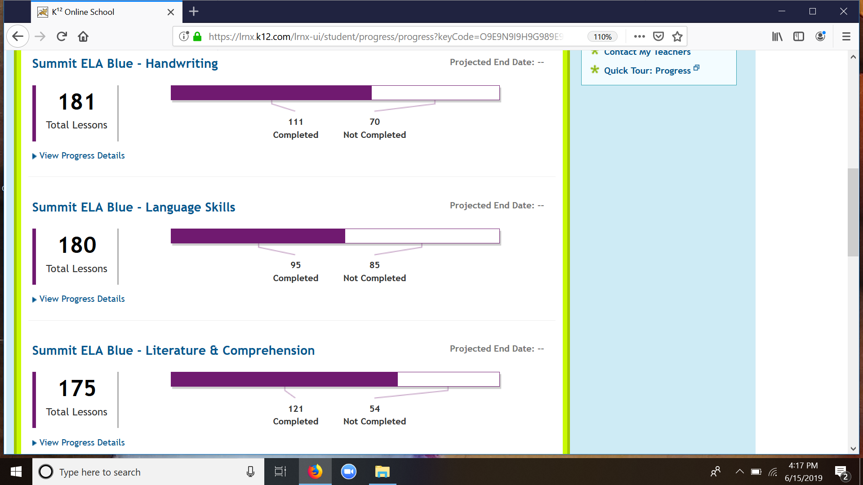This screenshot has width=863, height=485.
Task: Click Projected End Date for Handwriting
Action: click(x=497, y=62)
